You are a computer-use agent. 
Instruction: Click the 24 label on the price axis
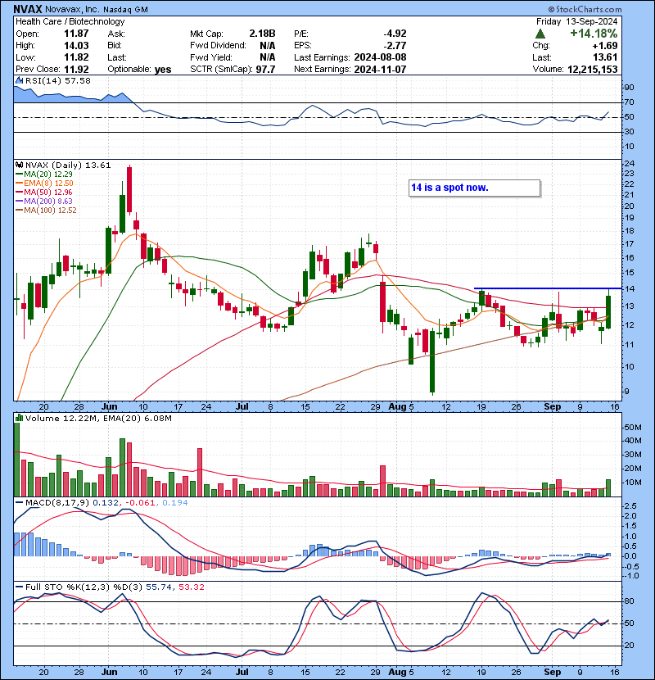tap(630, 164)
